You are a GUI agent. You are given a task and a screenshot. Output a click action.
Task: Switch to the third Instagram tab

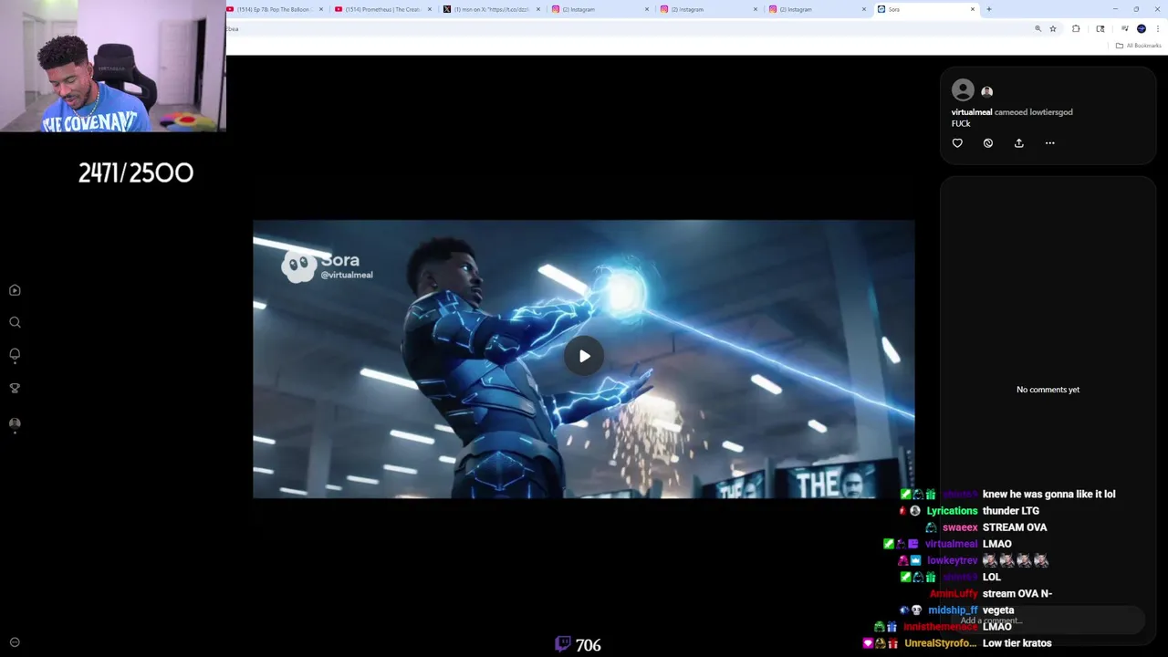coord(816,9)
